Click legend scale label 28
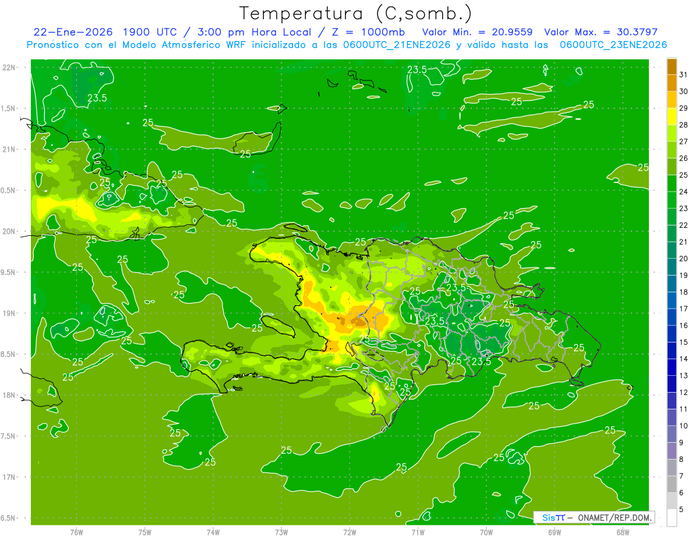Viewport: 699px width, 540px height. tap(684, 125)
